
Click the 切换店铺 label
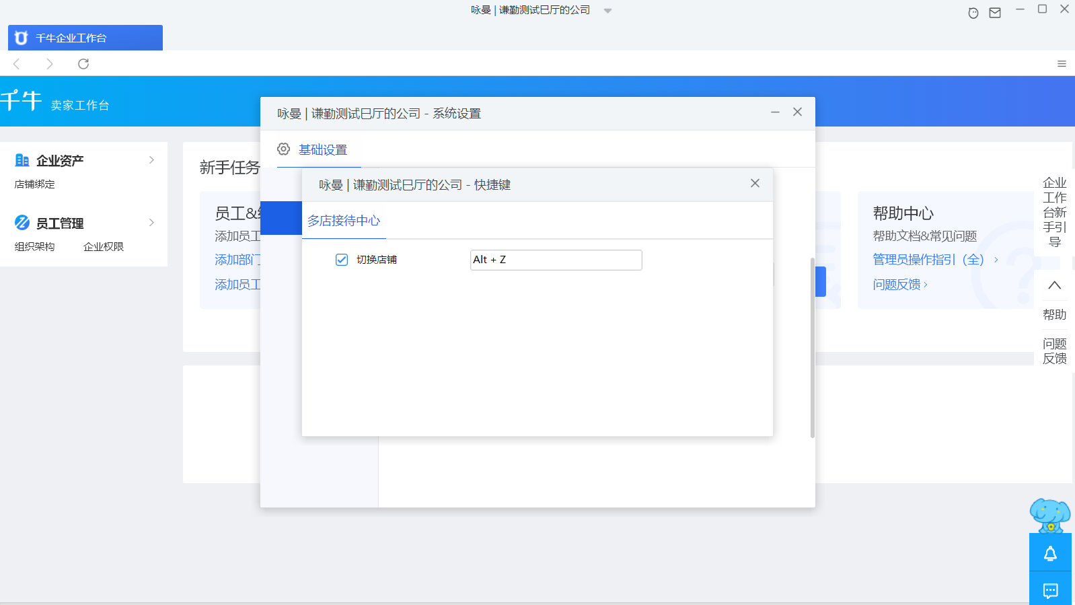click(377, 260)
